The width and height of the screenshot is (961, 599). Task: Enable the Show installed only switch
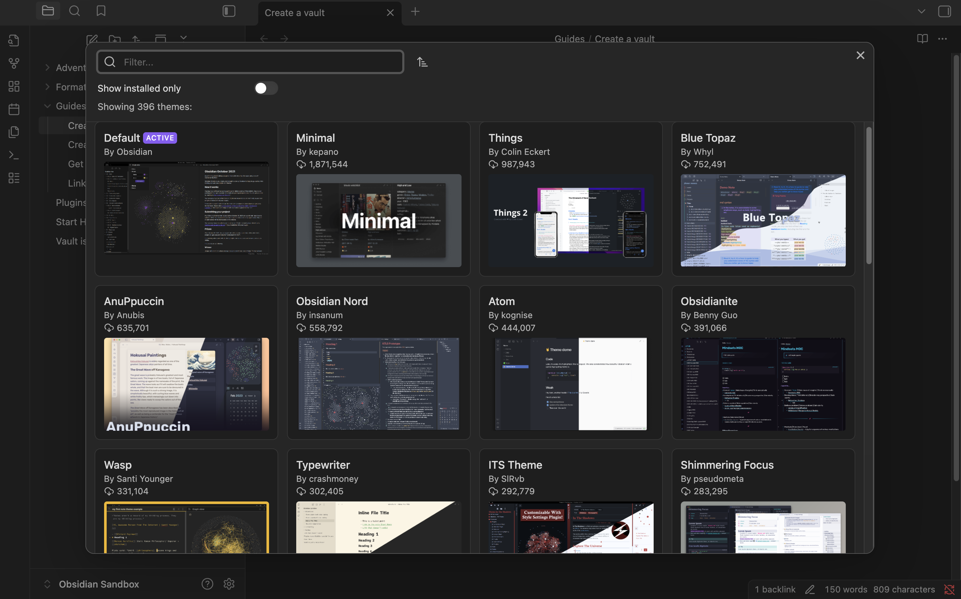click(266, 88)
